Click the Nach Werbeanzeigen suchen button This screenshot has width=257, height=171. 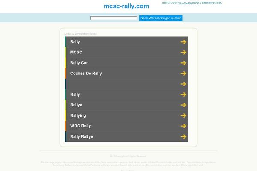(161, 18)
